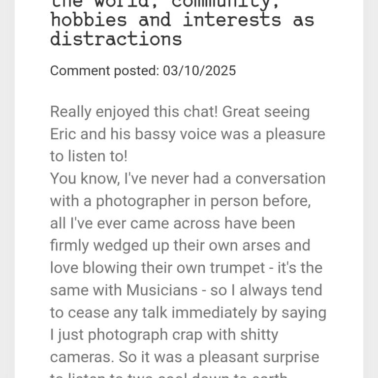Click "Really enjoyed this chat!" sentence
The height and width of the screenshot is (378, 378).
134,112
